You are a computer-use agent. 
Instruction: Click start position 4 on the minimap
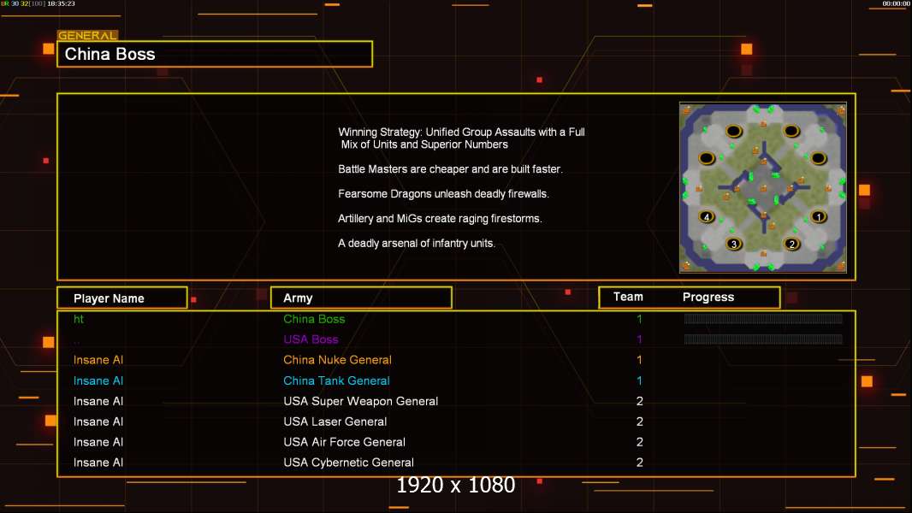coord(707,216)
